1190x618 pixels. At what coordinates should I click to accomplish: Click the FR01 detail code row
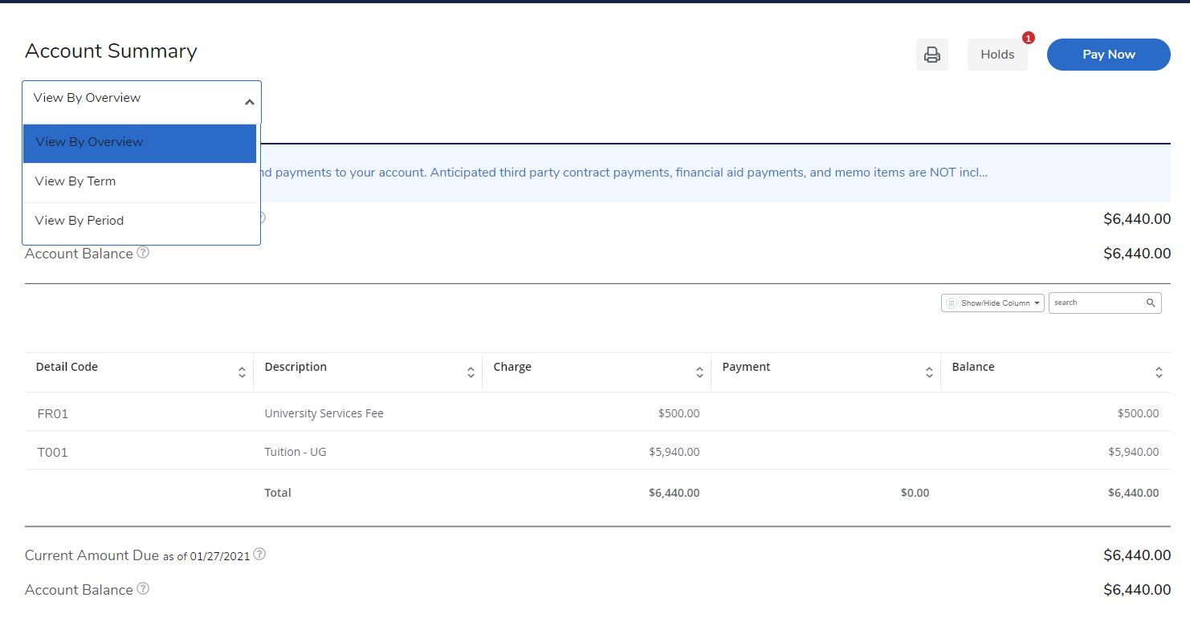click(53, 414)
